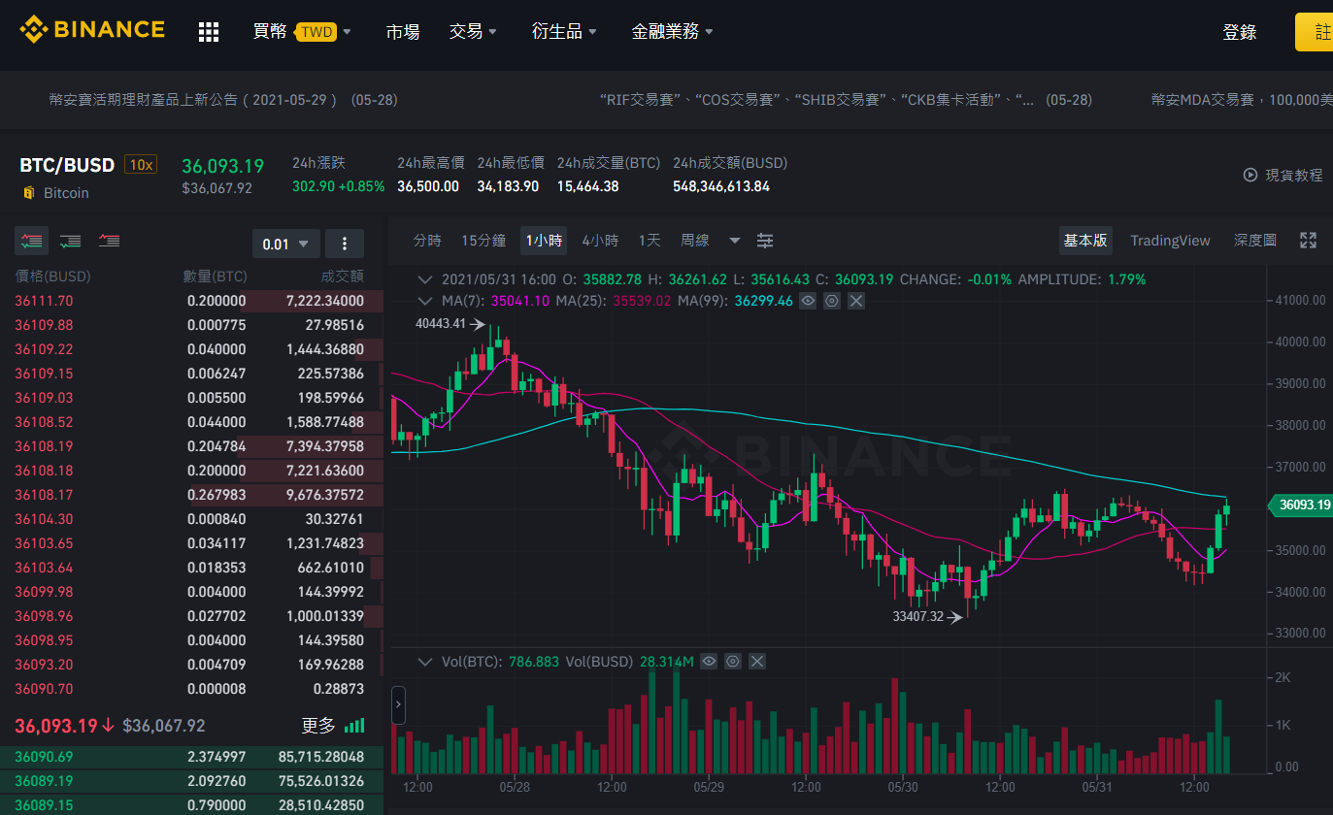Image resolution: width=1333 pixels, height=815 pixels.
Task: Open the apps grid menu
Action: click(x=209, y=32)
